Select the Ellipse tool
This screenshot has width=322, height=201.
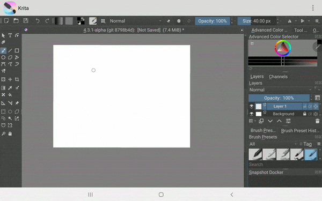pyautogui.click(x=3, y=57)
